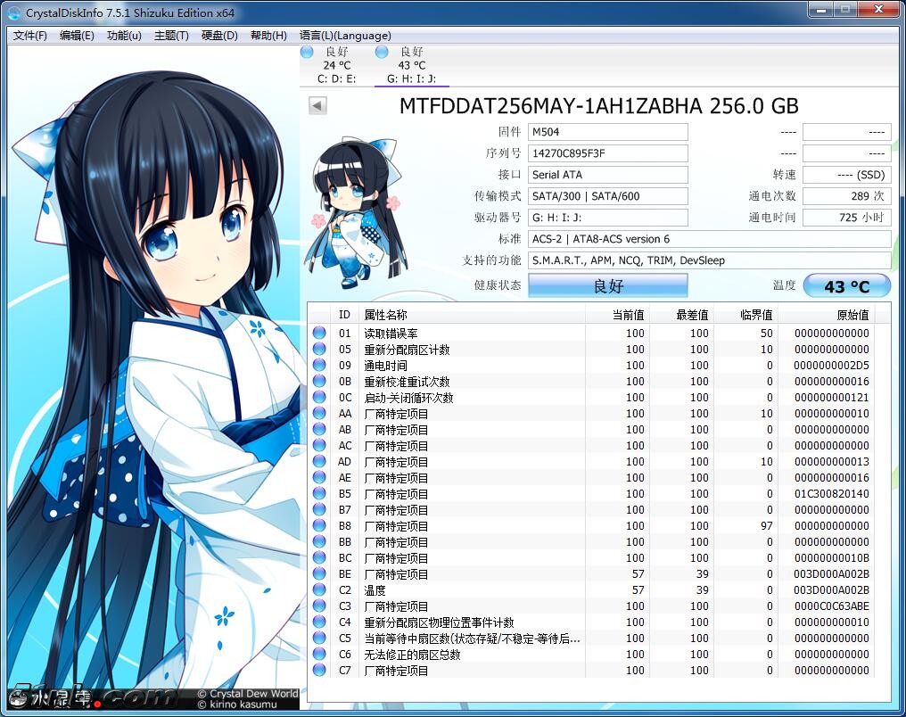Click the 43 °C temperature button
This screenshot has width=906, height=717.
[x=846, y=286]
